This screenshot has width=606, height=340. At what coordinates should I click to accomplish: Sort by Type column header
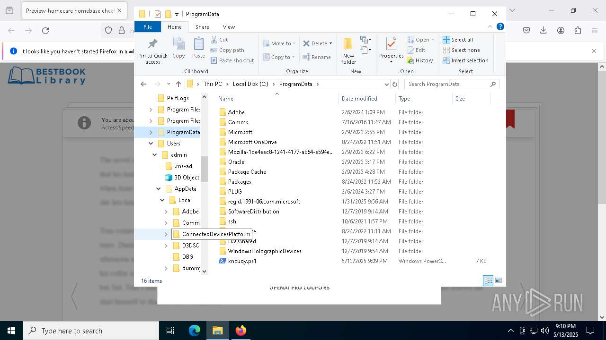[x=424, y=99]
